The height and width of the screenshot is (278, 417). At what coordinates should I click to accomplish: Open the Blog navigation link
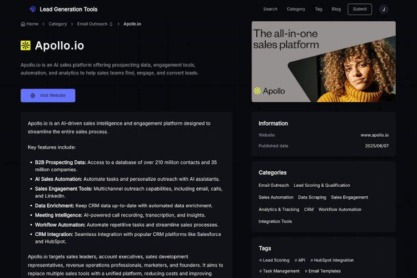[x=336, y=9]
